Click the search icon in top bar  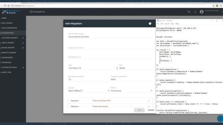(189, 12)
